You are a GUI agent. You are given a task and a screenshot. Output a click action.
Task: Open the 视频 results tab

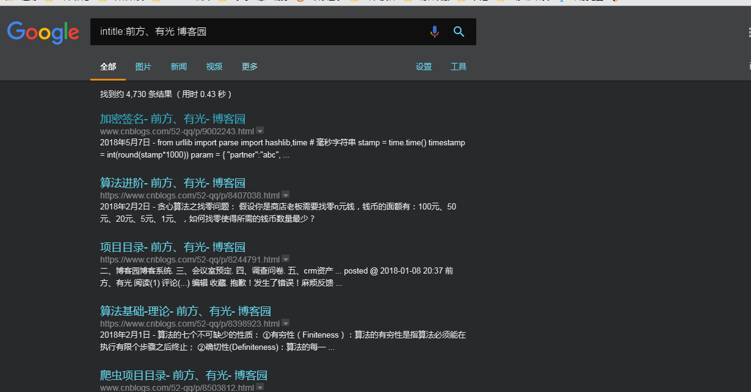(214, 67)
